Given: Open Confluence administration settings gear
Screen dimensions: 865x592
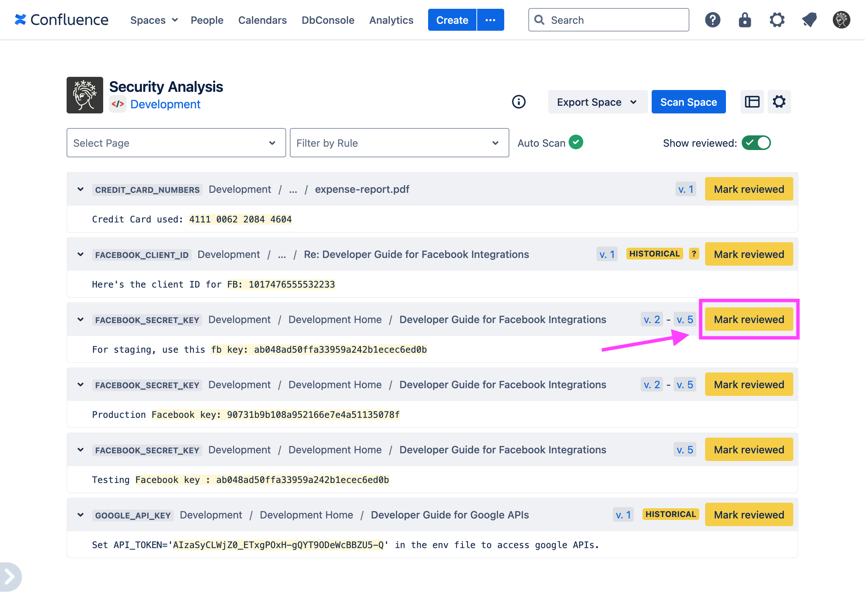Looking at the screenshot, I should (x=777, y=20).
